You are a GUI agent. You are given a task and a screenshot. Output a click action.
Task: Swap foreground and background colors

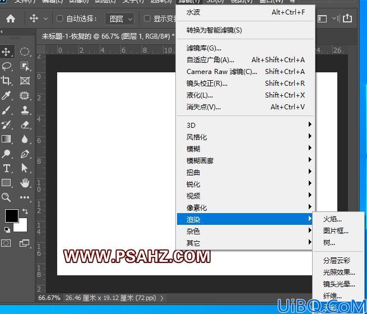[25, 211]
